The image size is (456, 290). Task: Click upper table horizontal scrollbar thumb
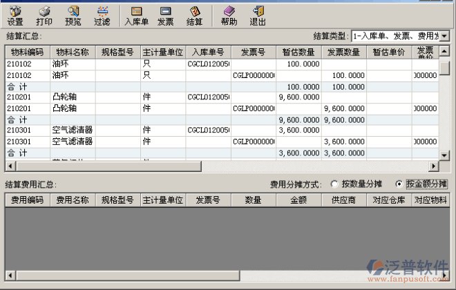(108, 166)
